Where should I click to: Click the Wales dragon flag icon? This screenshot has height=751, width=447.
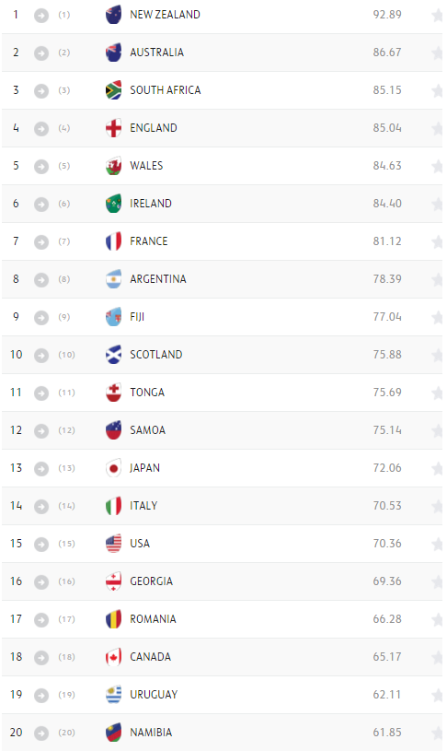click(x=113, y=166)
